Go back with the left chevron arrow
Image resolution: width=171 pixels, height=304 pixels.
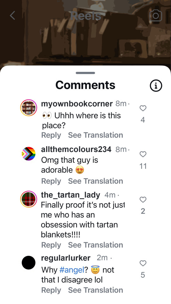12,15
